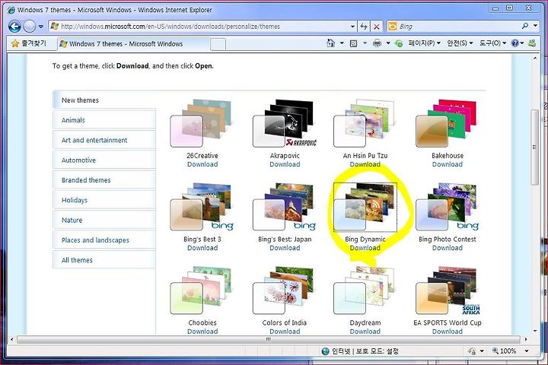Download the Bing's Best 3 theme

click(x=202, y=248)
